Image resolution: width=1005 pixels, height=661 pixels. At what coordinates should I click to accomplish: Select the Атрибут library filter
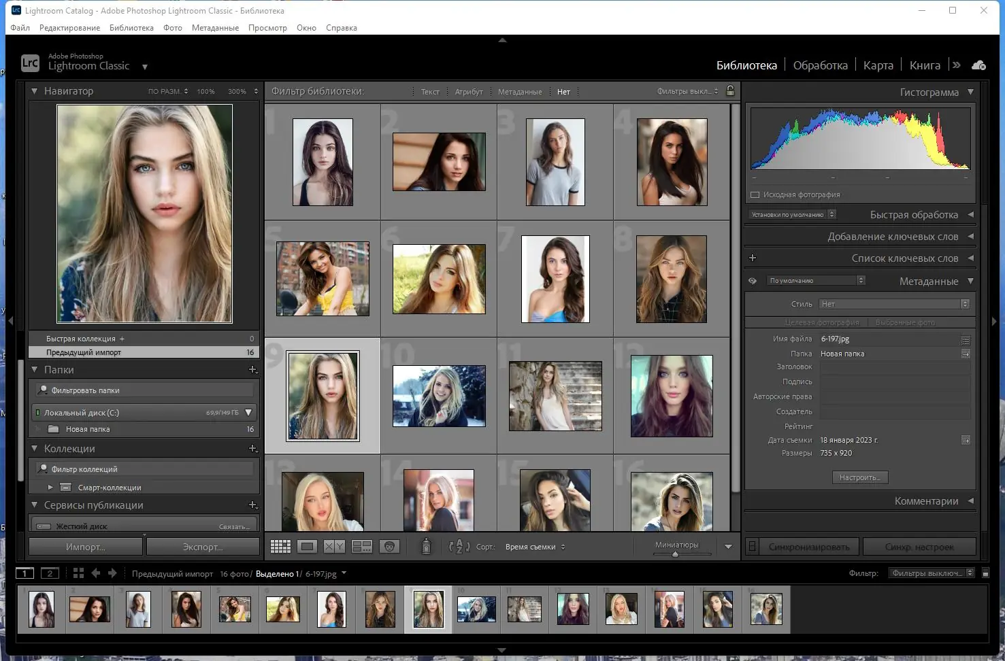pyautogui.click(x=469, y=92)
